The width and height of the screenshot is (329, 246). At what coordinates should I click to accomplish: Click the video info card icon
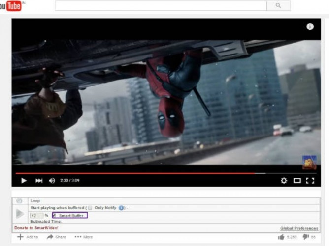point(310,27)
